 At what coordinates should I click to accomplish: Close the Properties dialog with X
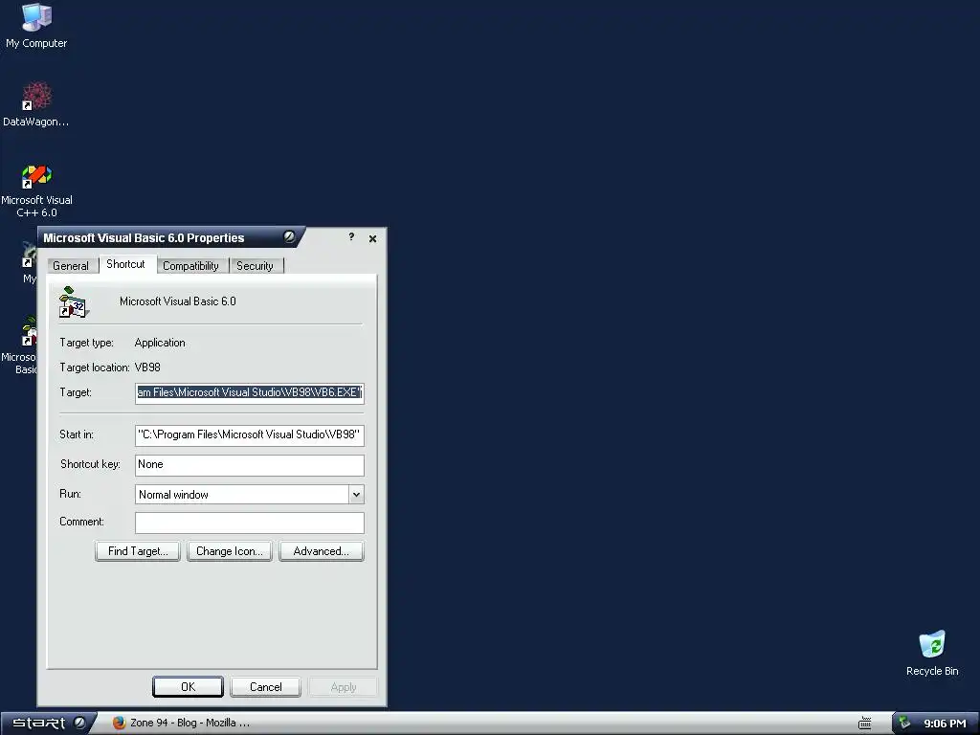click(372, 238)
